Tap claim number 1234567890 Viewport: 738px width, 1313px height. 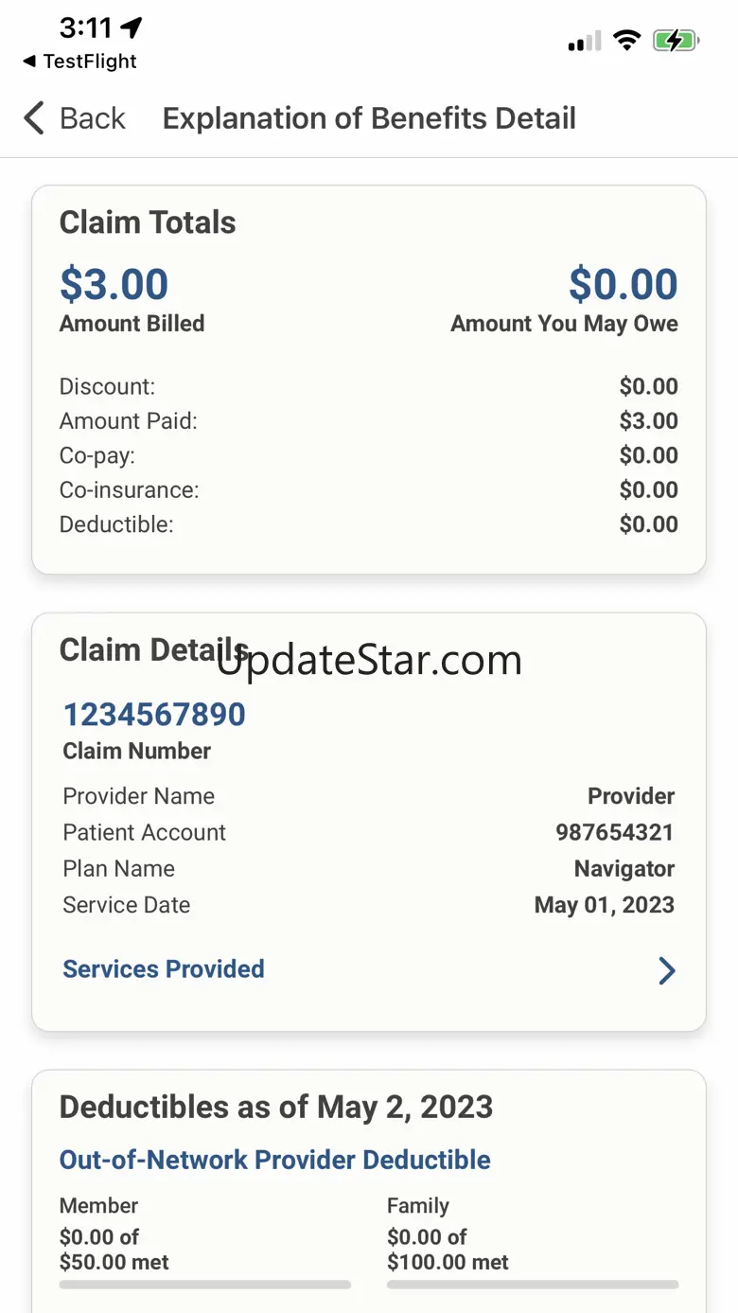click(x=154, y=715)
